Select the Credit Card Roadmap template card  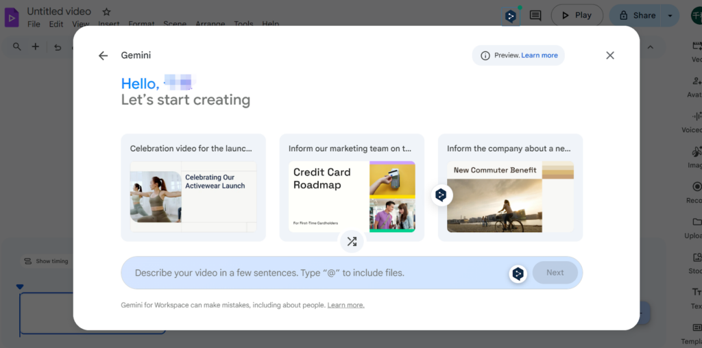352,188
